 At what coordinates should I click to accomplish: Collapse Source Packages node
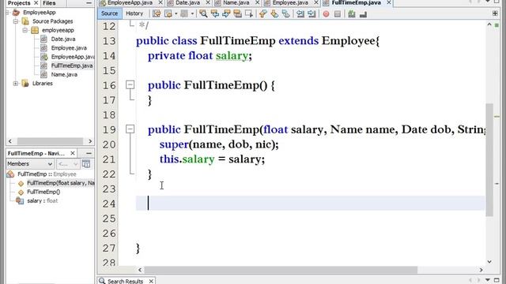(16, 21)
